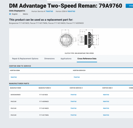Click the MANUFACTURER column header
Viewport: 133px width, 128px height.
[16, 88]
